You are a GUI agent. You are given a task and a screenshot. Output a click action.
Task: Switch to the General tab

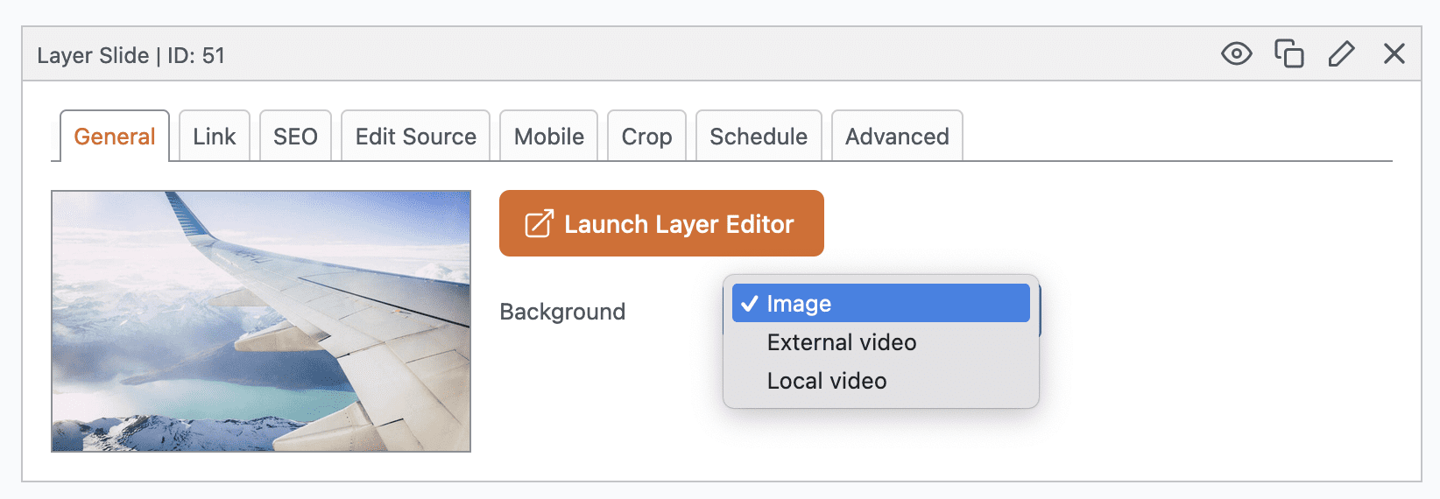(x=115, y=137)
